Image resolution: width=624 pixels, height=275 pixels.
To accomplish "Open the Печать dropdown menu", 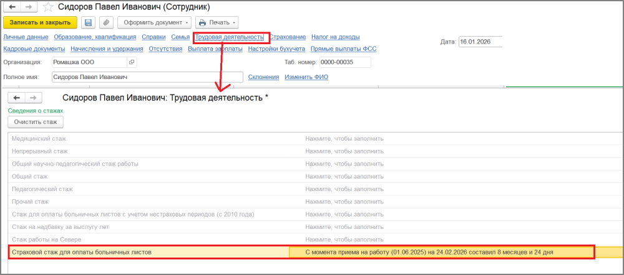I will pos(217,23).
